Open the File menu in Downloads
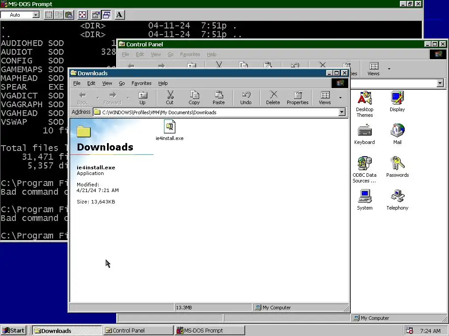The image size is (449, 336). click(x=77, y=83)
